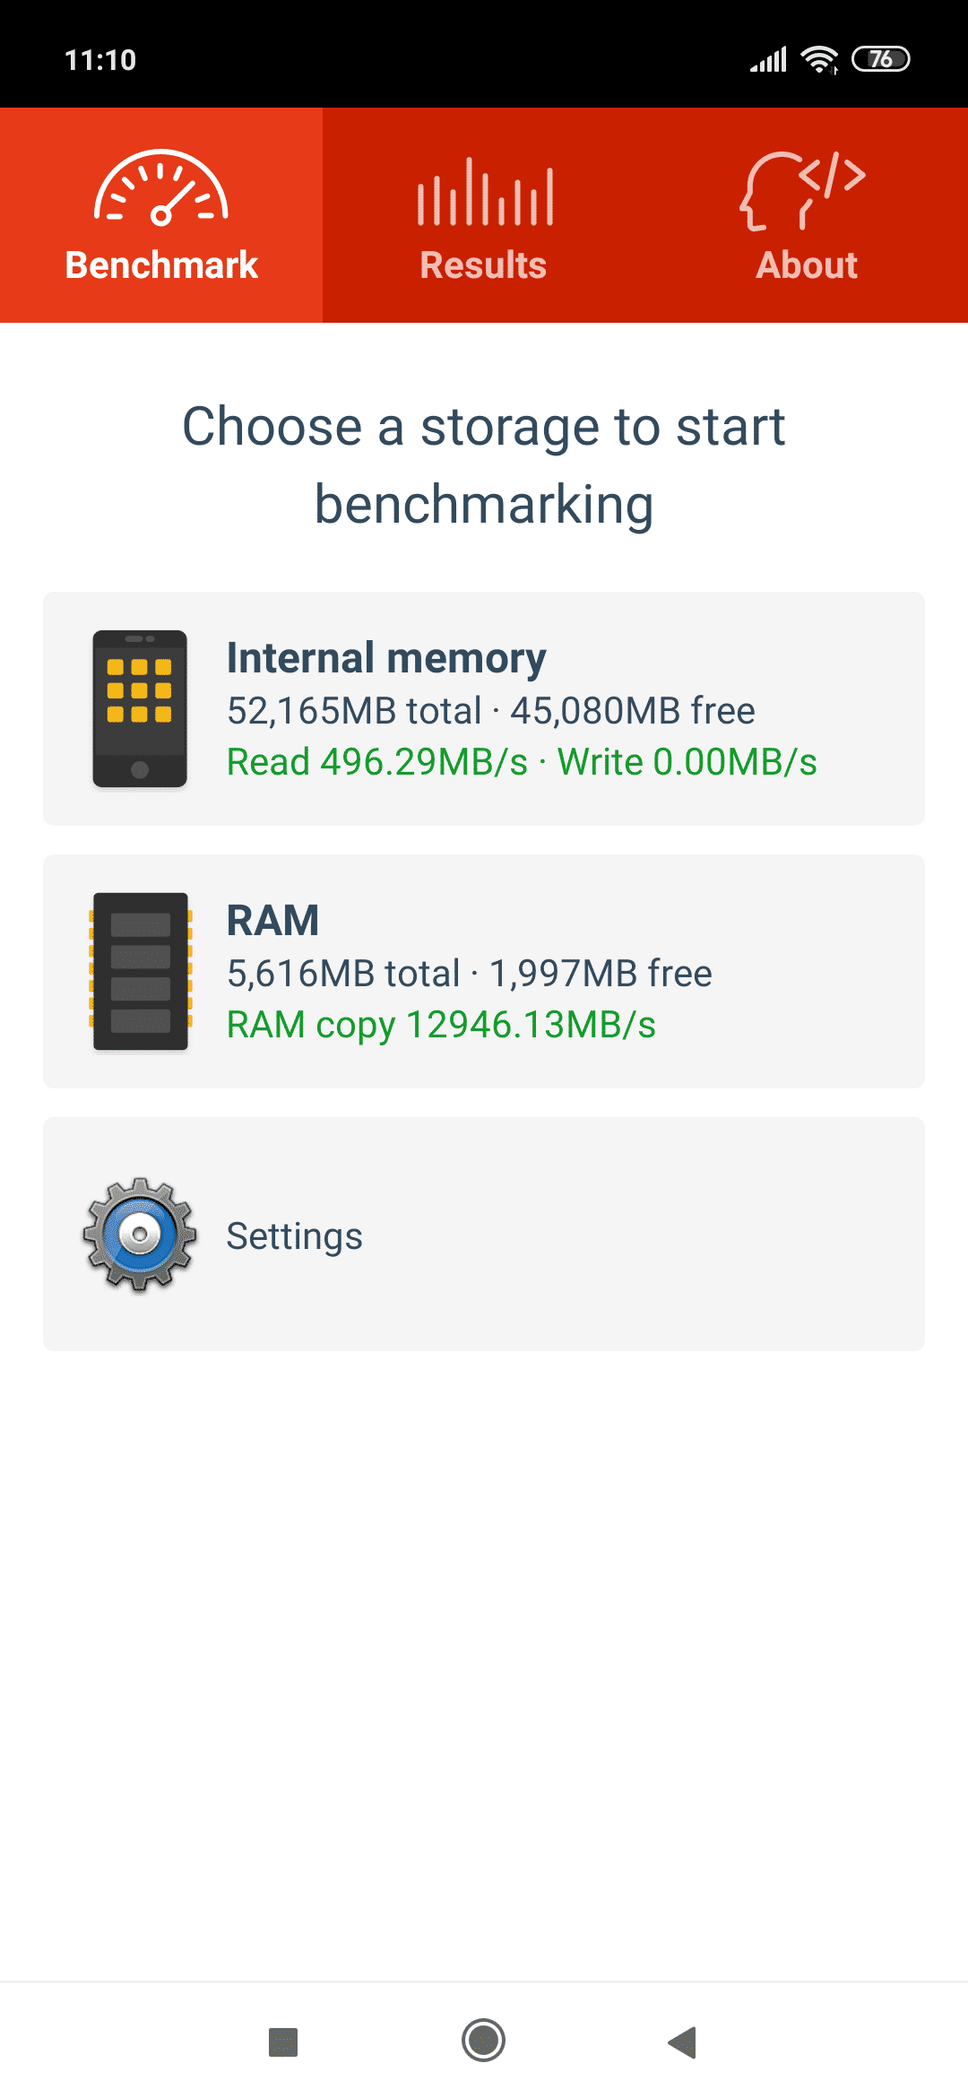Tap the Benchmark speedometer icon
Screen dimensions: 968x2098
coord(161,188)
